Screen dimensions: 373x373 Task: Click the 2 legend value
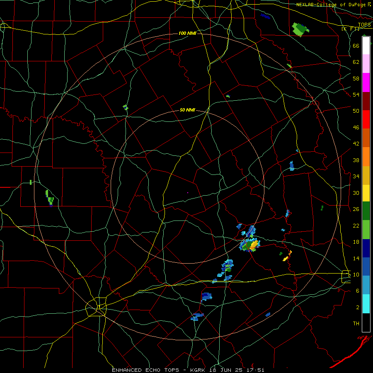pos(357,308)
